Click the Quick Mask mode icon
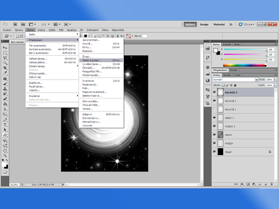The image size is (279, 209). [6, 171]
